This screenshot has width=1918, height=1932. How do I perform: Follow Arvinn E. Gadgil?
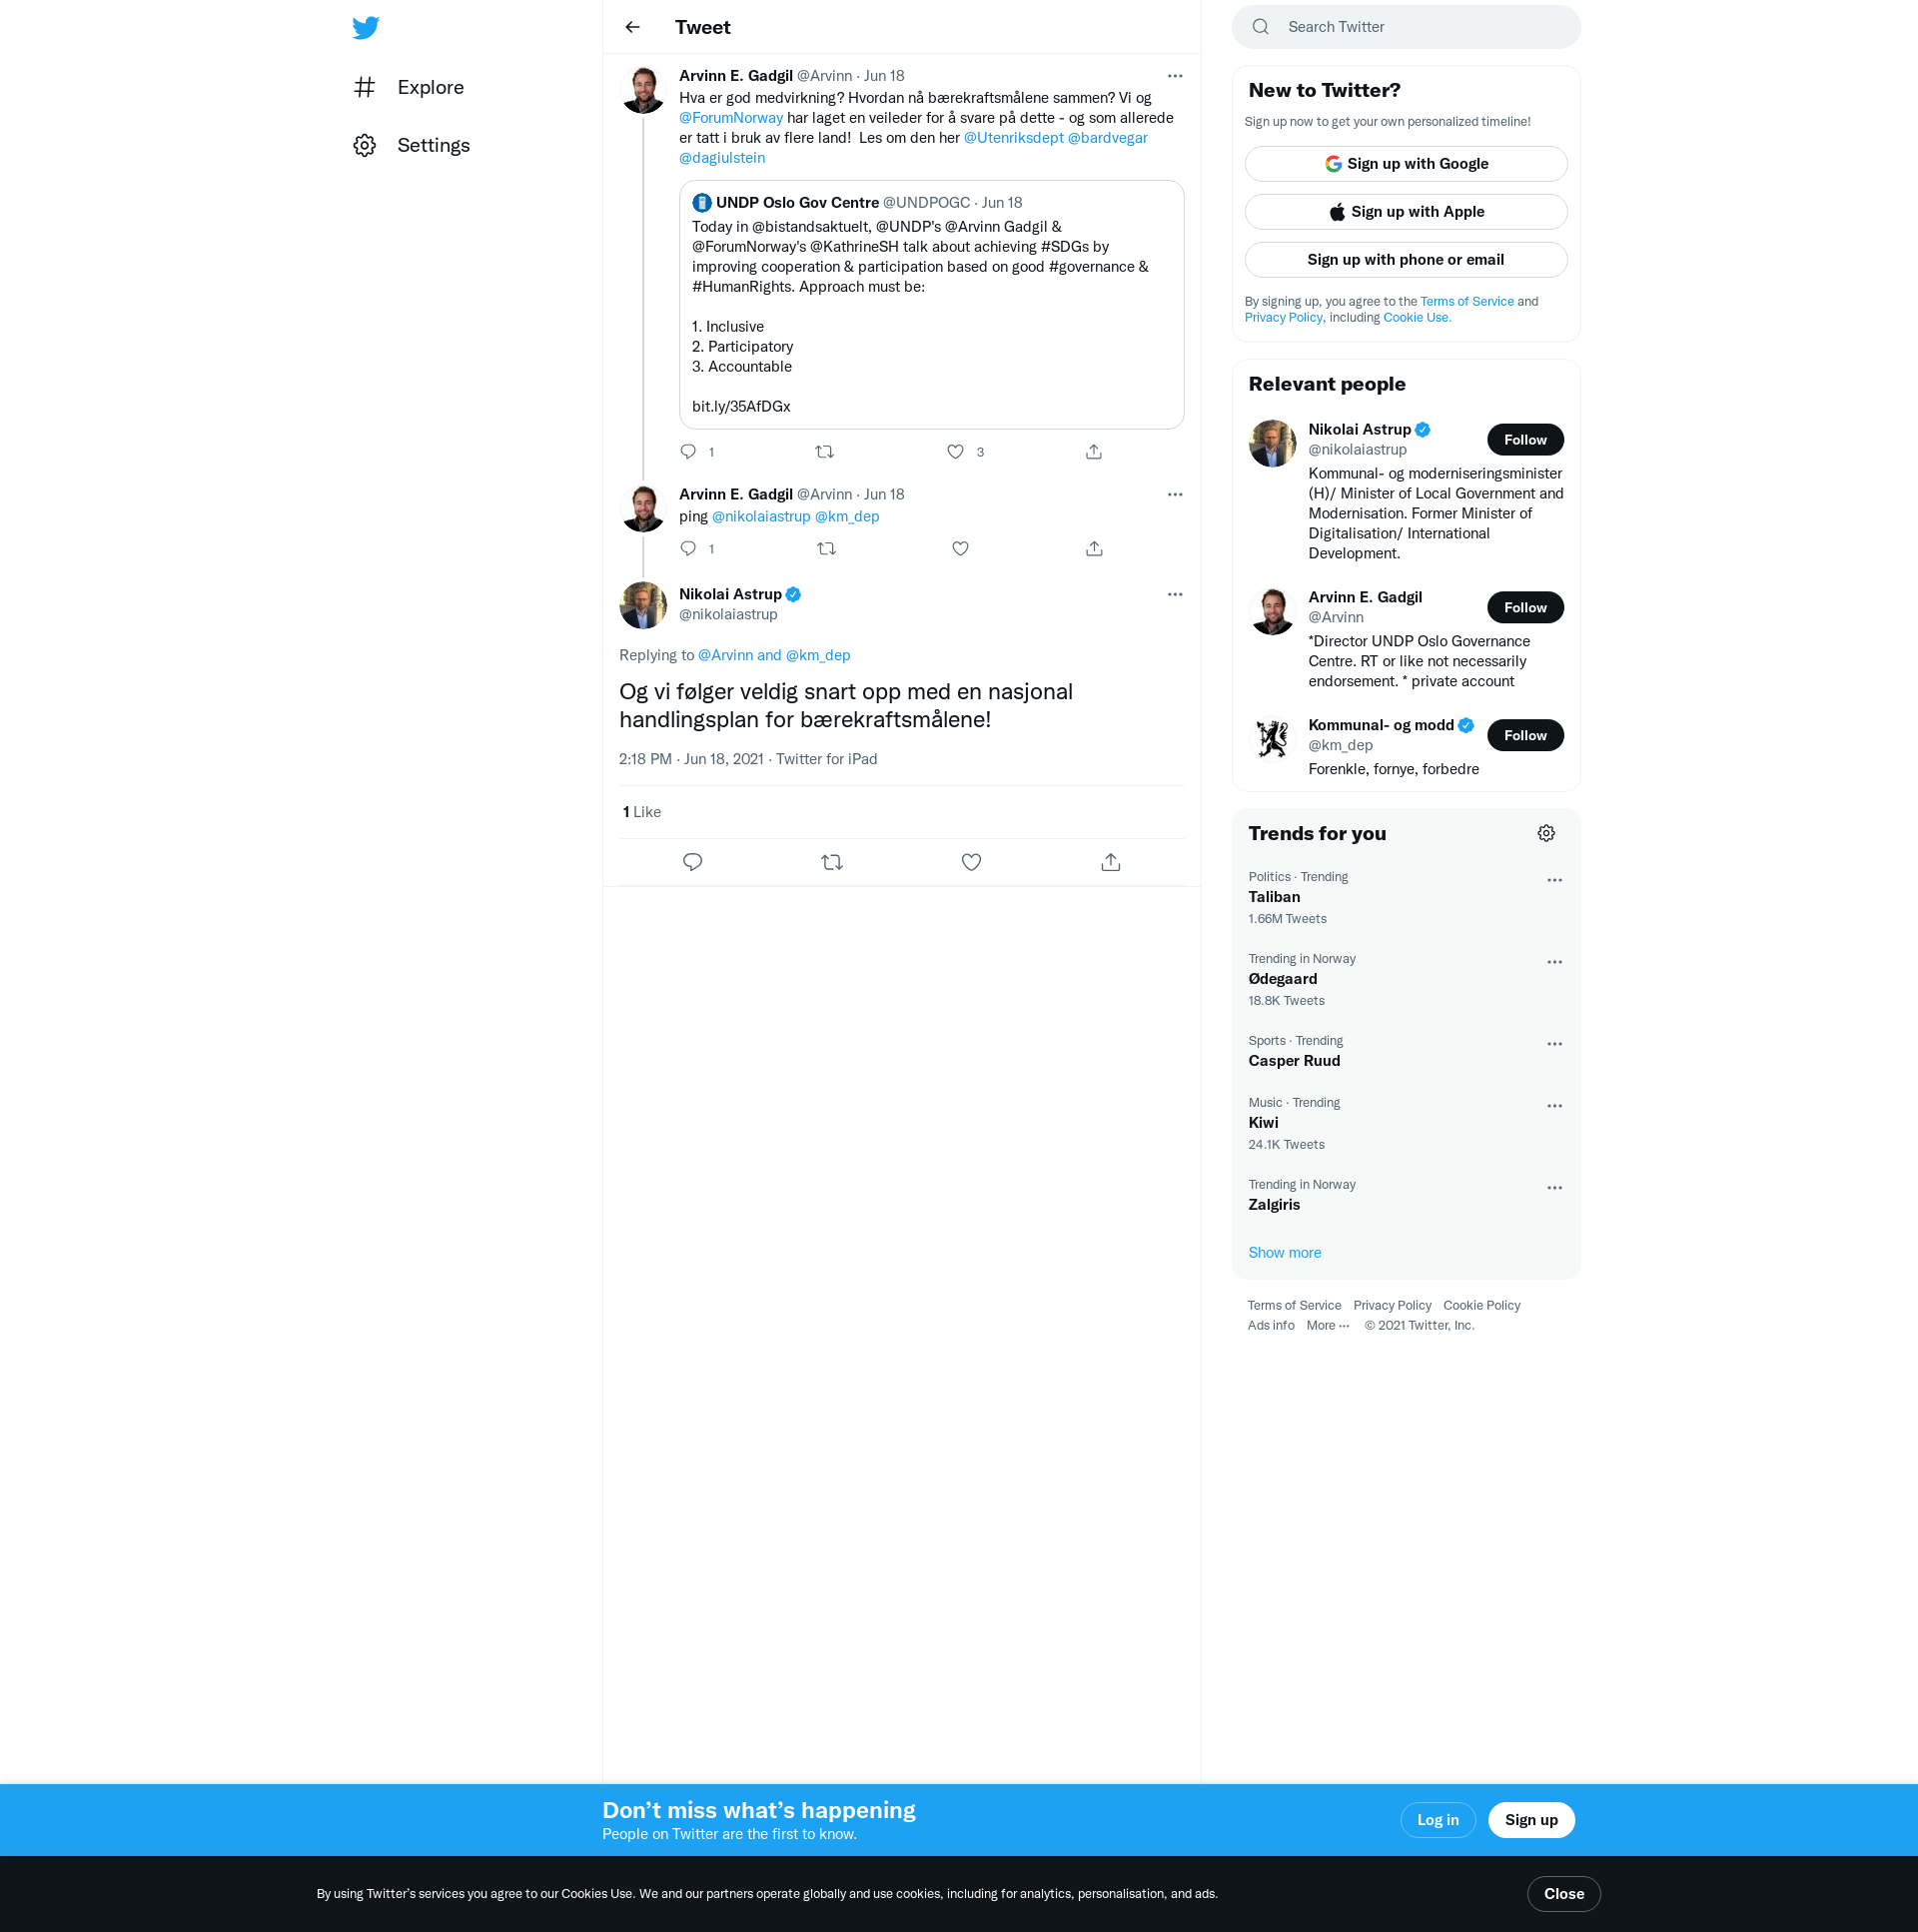coord(1524,608)
